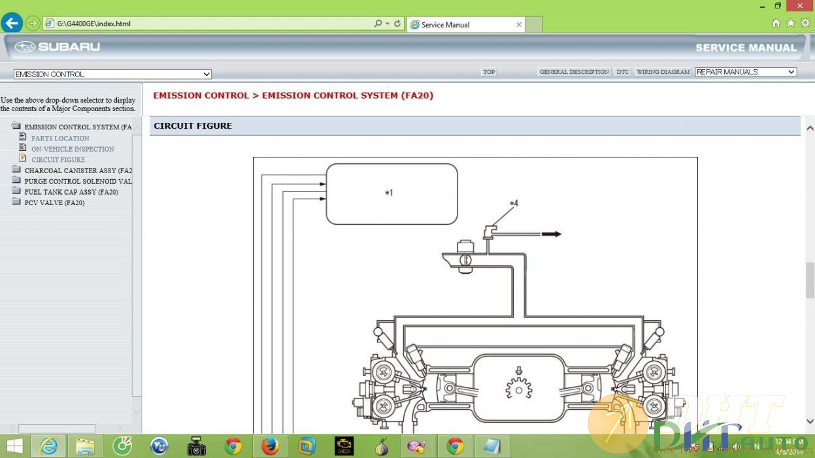The width and height of the screenshot is (815, 458).
Task: Click the sidebar horizontal scrollbar thumb
Action: pos(57,429)
